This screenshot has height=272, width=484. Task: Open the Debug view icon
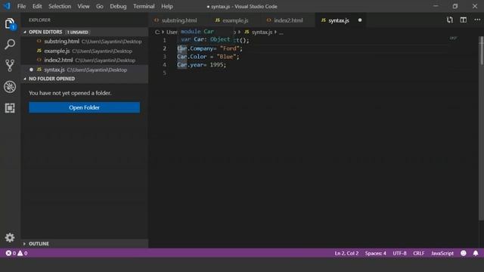pyautogui.click(x=10, y=87)
